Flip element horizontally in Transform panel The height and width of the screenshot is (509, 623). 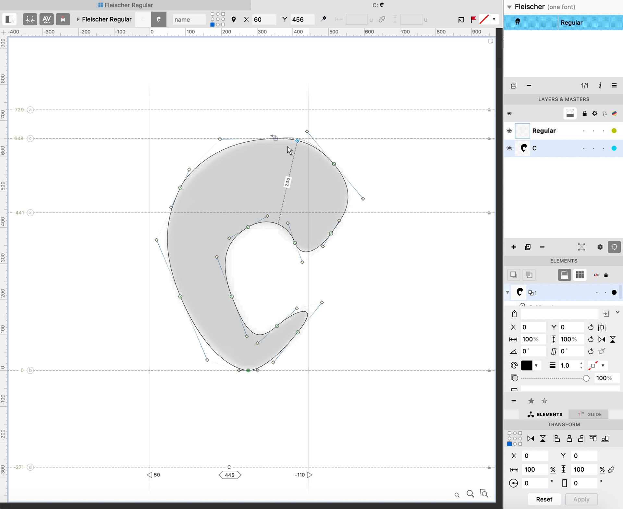[x=531, y=439]
